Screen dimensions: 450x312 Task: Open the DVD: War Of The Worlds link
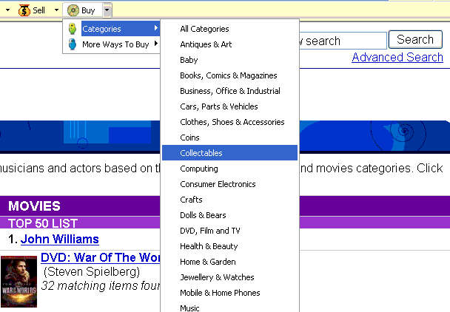pyautogui.click(x=101, y=257)
